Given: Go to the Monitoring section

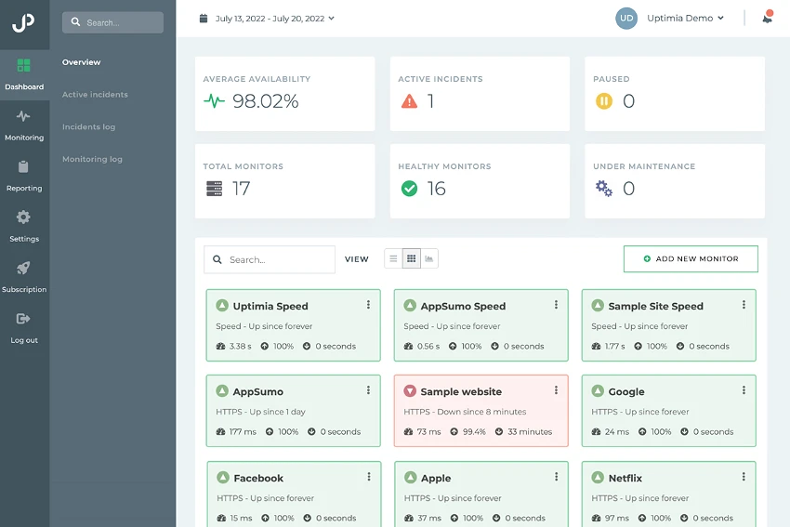Looking at the screenshot, I should [x=24, y=125].
